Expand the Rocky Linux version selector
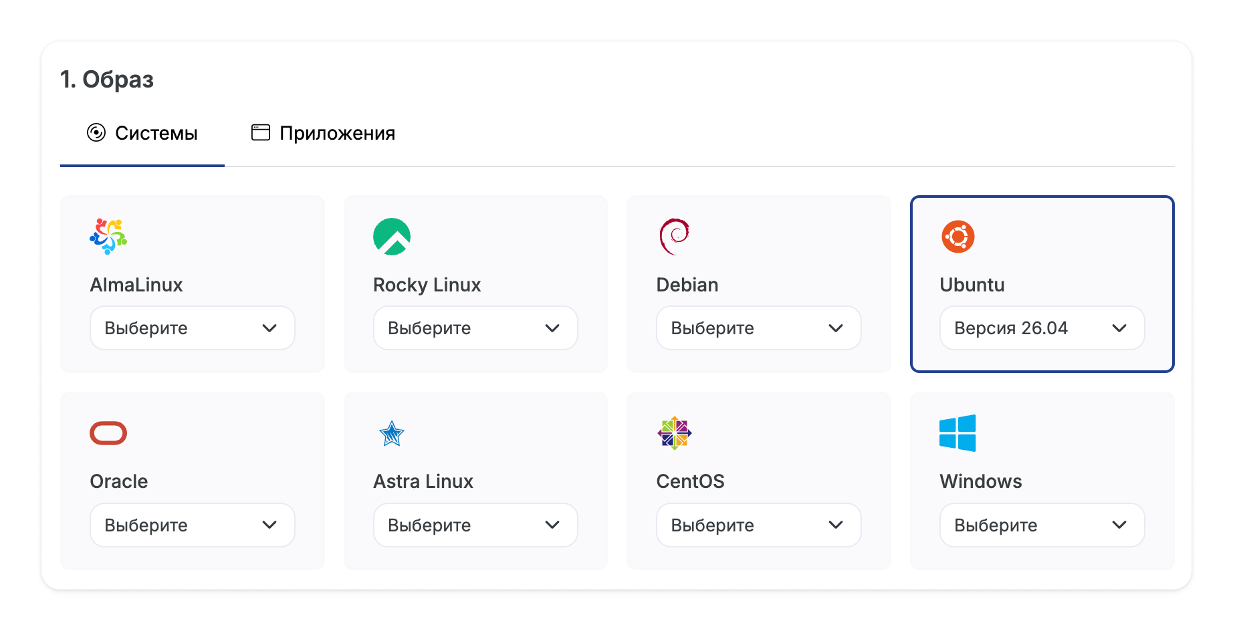Screen dimensions: 1233x631 475,328
